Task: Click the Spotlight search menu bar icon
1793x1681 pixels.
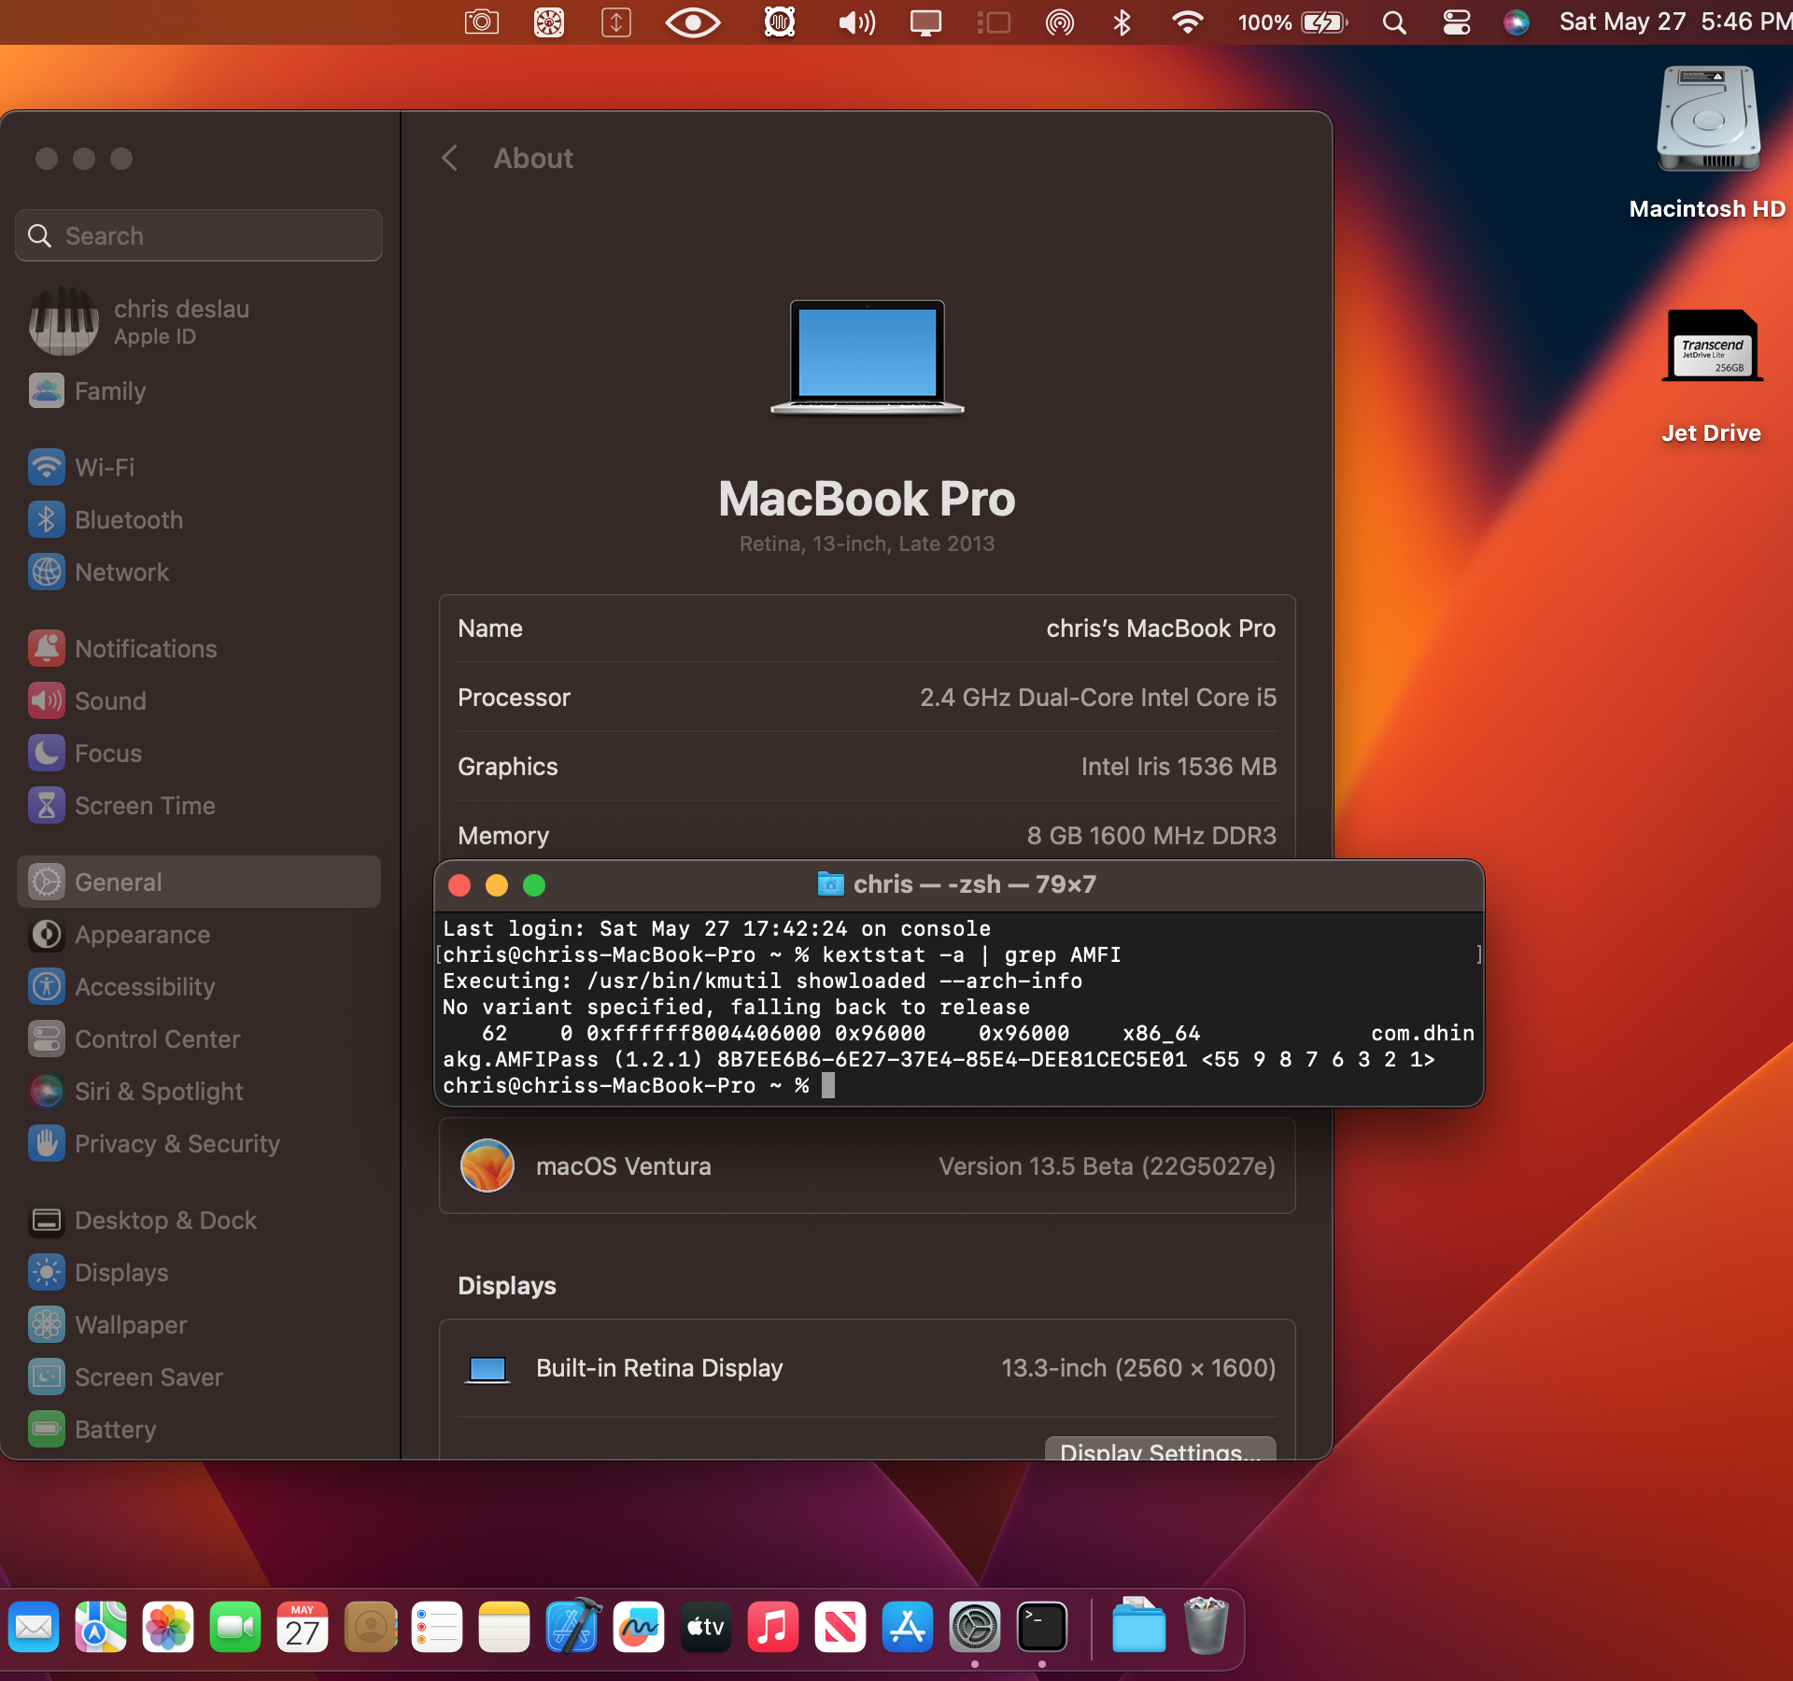Action: tap(1393, 22)
